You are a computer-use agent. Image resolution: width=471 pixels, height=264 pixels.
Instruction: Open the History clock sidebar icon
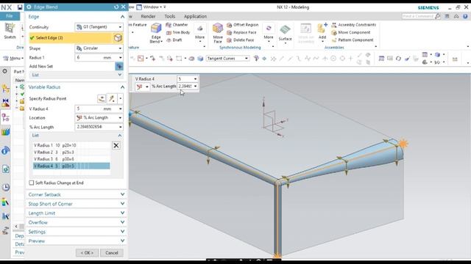6,188
